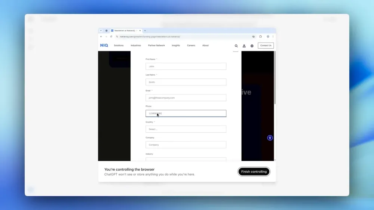This screenshot has height=210, width=374.
Task: Open the browser extensions icon
Action: (260, 37)
